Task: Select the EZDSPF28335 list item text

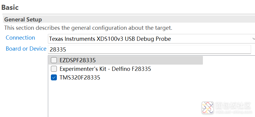Action: pos(78,60)
